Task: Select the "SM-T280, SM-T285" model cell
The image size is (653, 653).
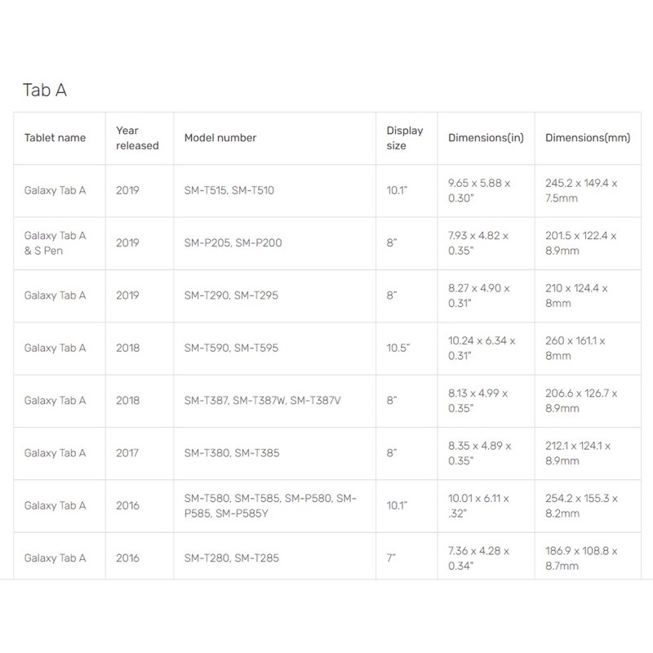Action: pos(231,558)
